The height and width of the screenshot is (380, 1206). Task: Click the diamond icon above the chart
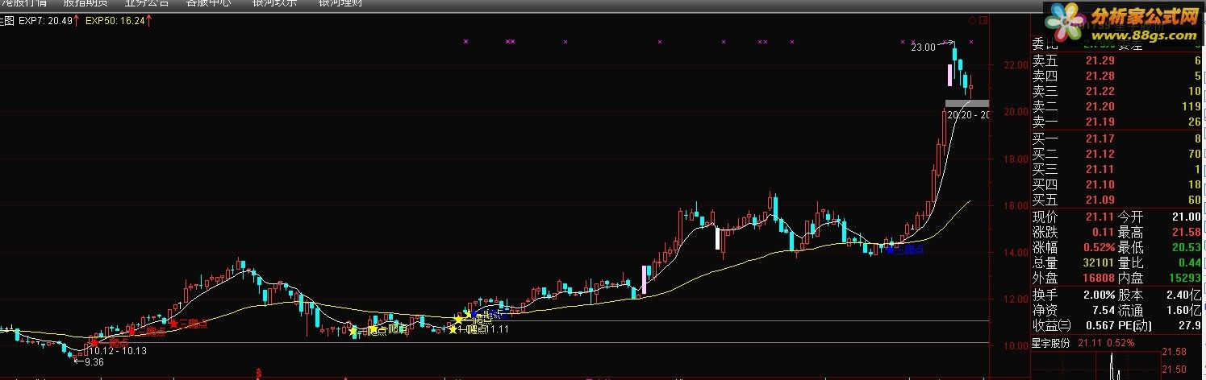pyautogui.click(x=972, y=20)
